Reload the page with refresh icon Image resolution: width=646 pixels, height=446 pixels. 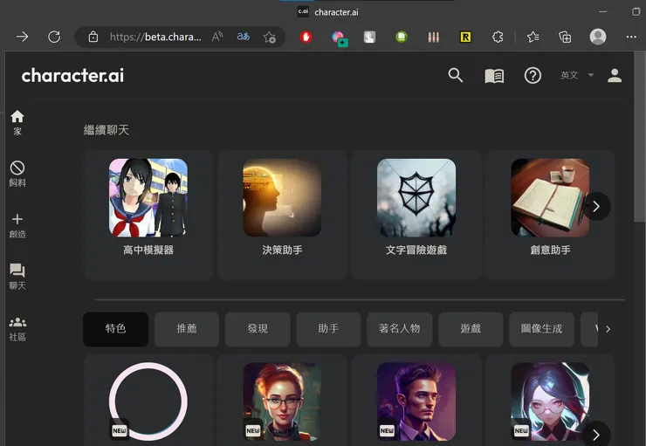54,37
